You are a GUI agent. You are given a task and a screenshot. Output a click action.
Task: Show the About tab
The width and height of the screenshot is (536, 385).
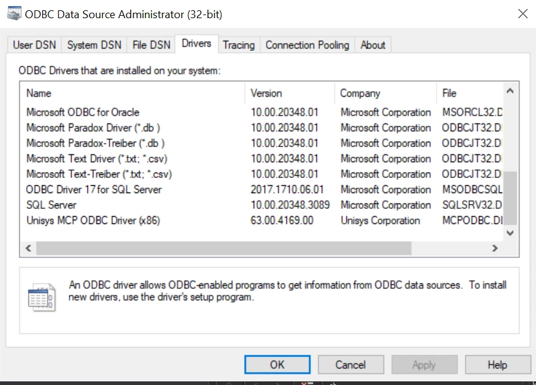(x=372, y=45)
